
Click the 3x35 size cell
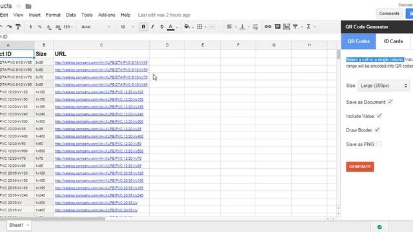click(x=44, y=63)
